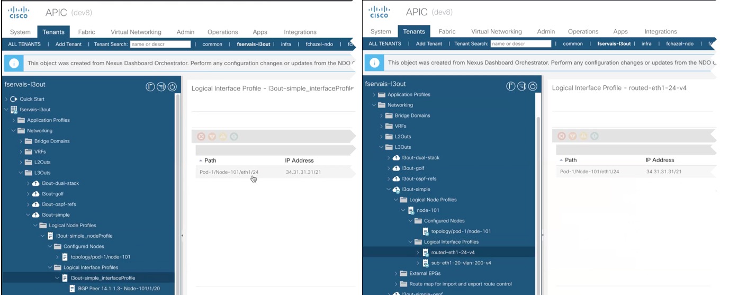Click the fservais-l3out tenant grid icon in left tree

click(x=14, y=110)
